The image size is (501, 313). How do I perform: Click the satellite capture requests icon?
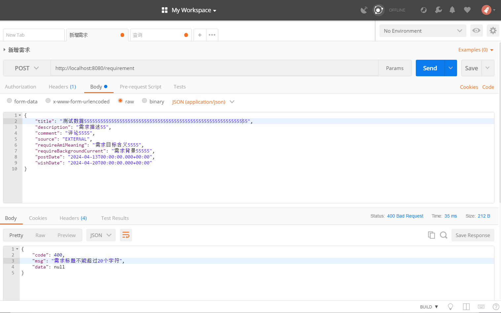click(x=364, y=10)
